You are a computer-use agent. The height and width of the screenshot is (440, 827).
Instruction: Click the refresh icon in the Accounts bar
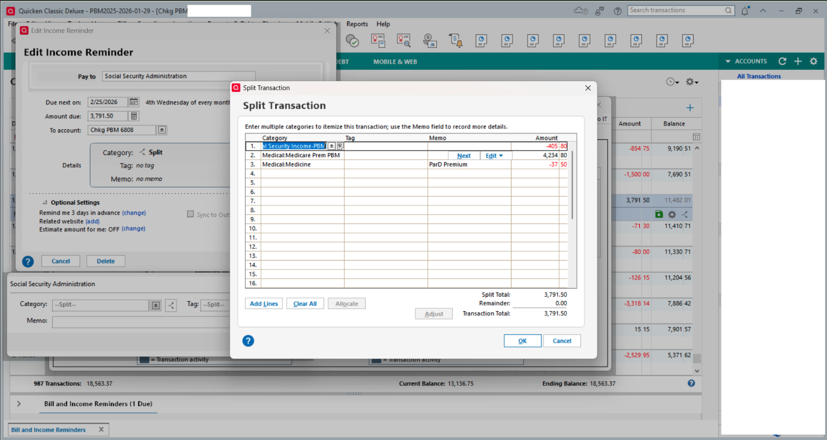tap(783, 61)
